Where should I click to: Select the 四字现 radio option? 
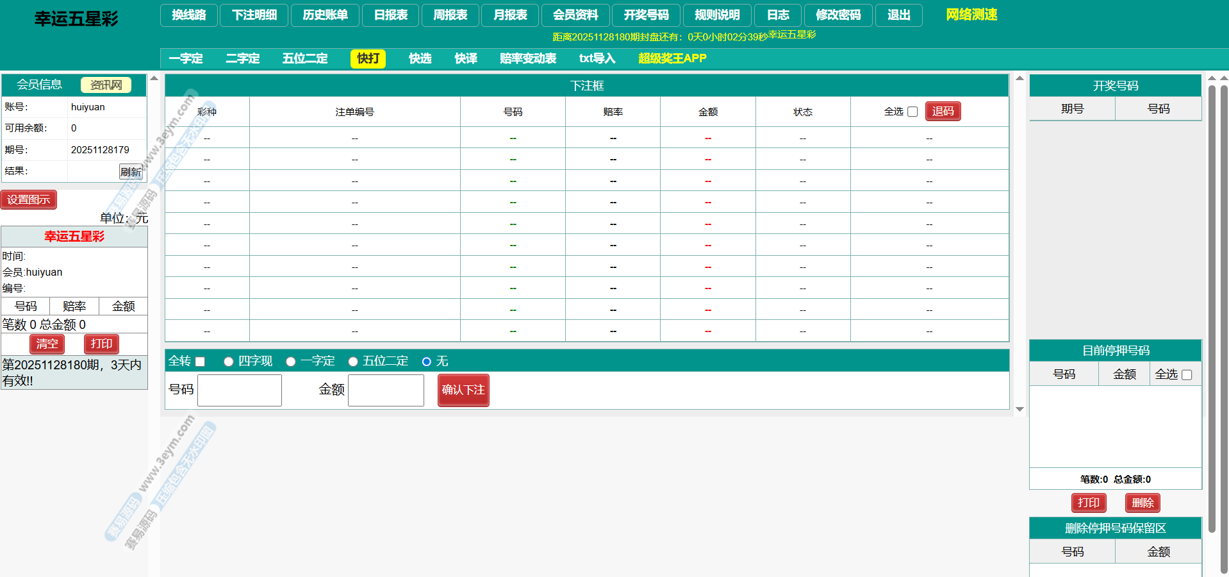click(x=228, y=362)
